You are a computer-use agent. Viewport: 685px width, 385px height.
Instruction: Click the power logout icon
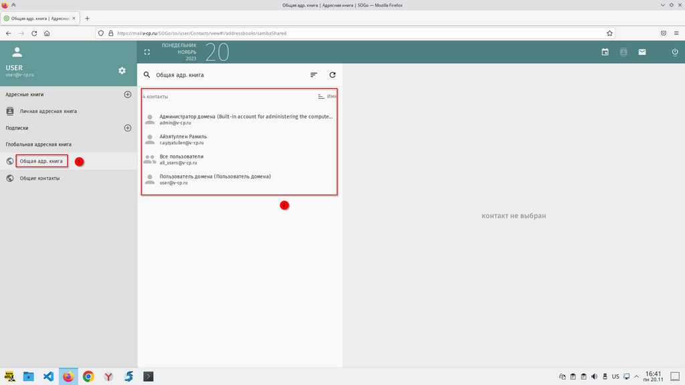tap(674, 51)
